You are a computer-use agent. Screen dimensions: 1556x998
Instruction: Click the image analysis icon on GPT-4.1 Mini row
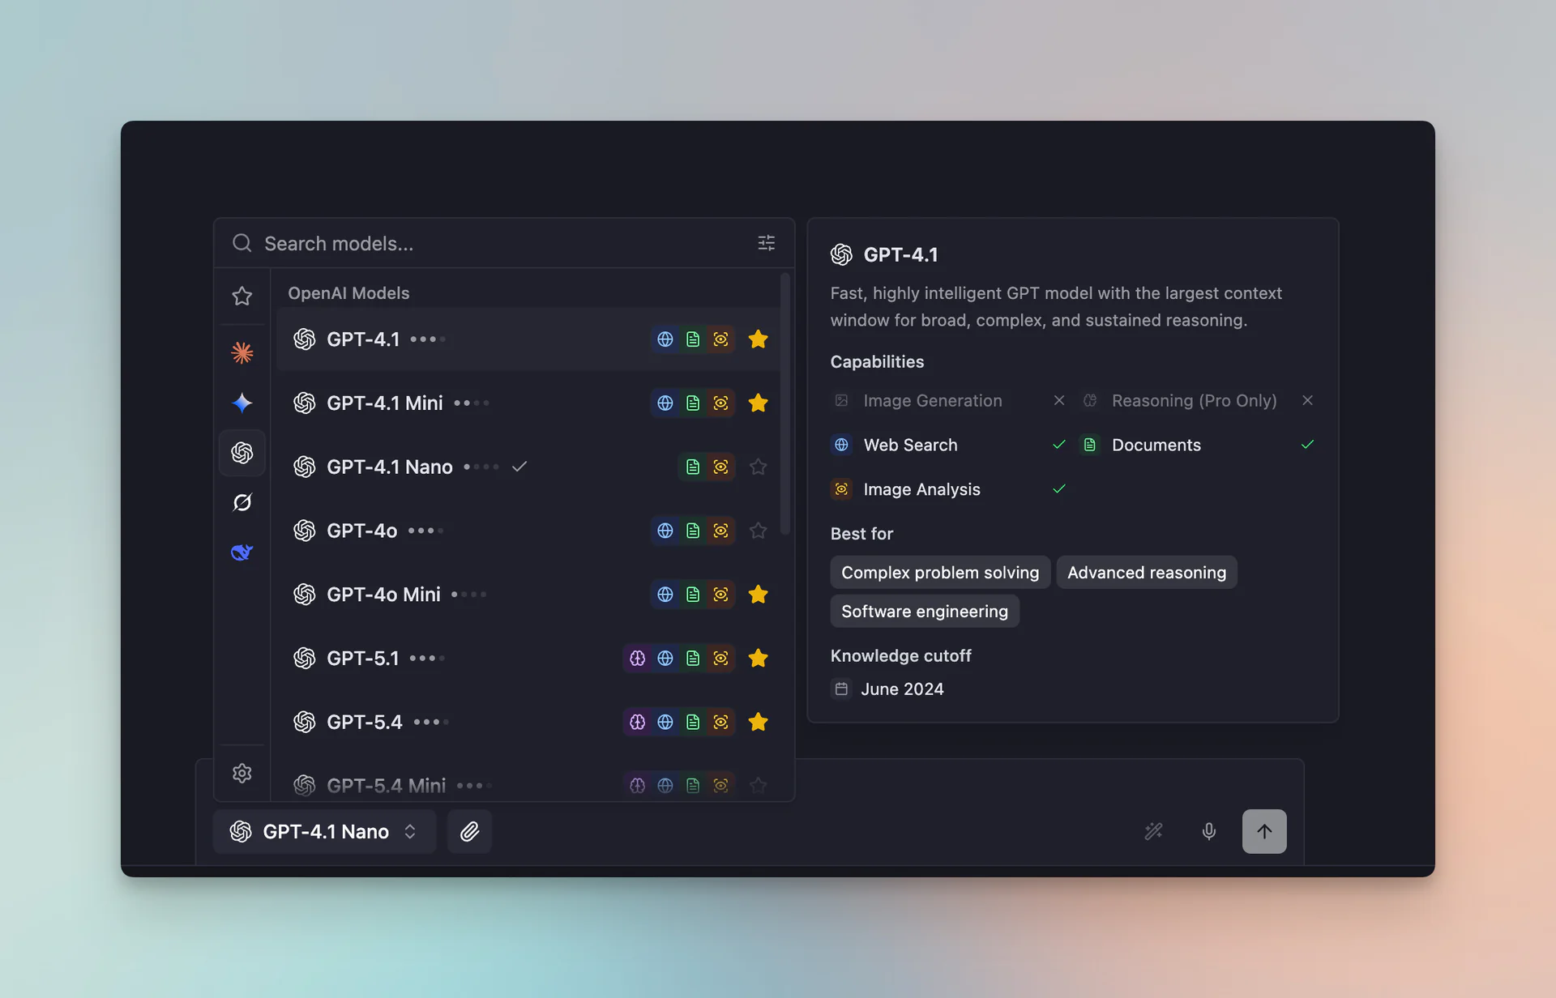click(x=720, y=403)
